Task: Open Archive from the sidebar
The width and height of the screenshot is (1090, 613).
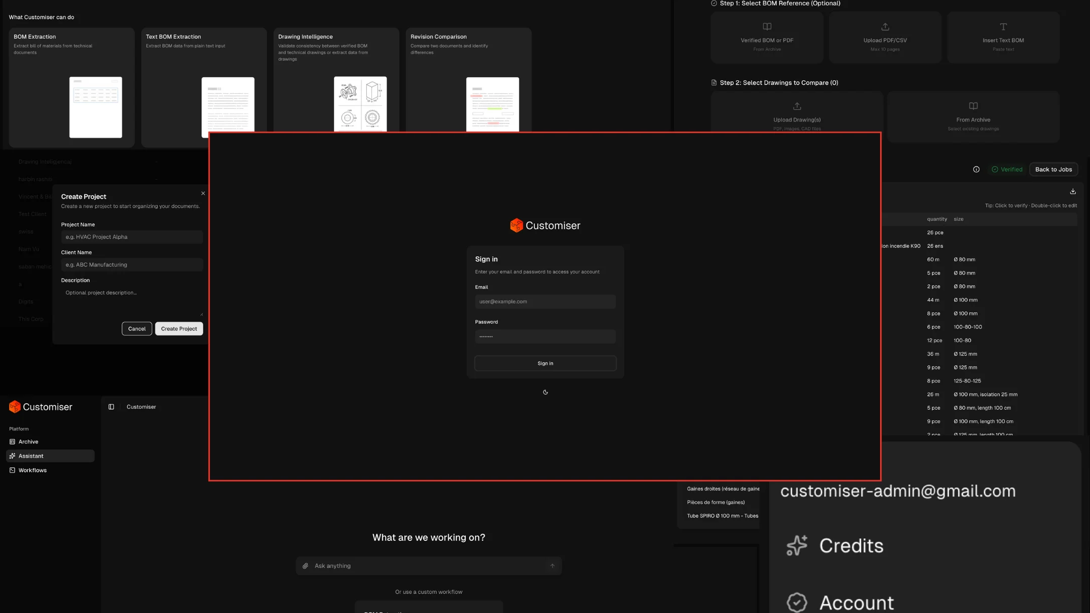Action: [x=29, y=441]
